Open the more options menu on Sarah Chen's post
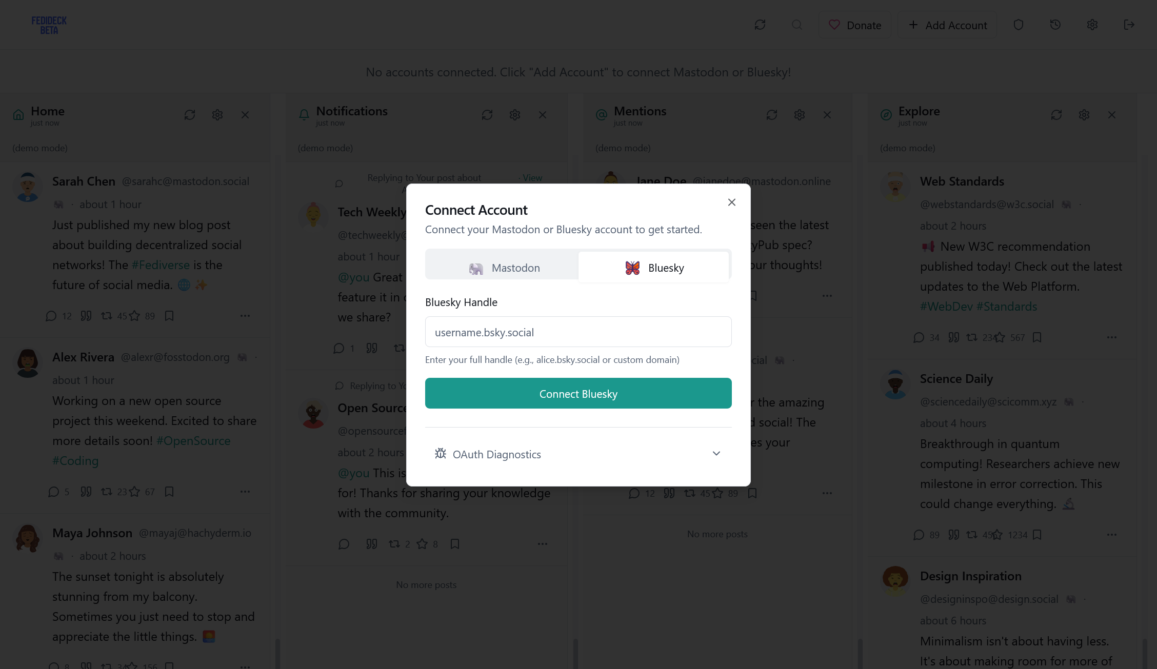1157x669 pixels. (245, 316)
